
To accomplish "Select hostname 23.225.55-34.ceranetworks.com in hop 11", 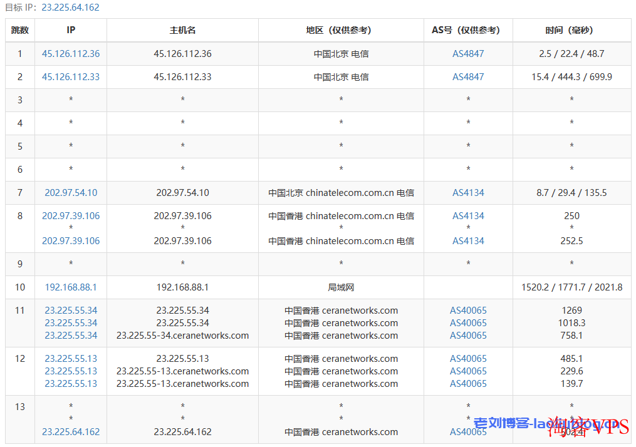I will click(182, 336).
